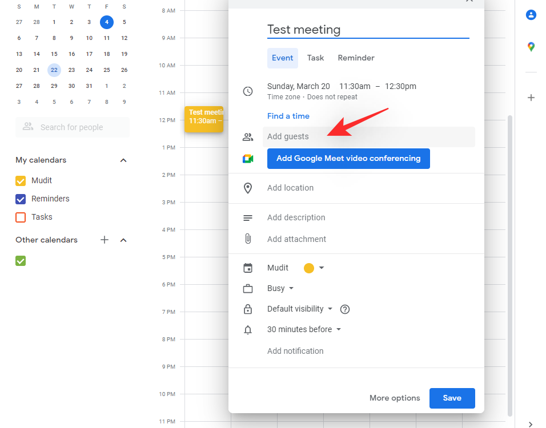This screenshot has width=546, height=428.
Task: Click the Add attachment paperclip icon
Action: point(248,239)
